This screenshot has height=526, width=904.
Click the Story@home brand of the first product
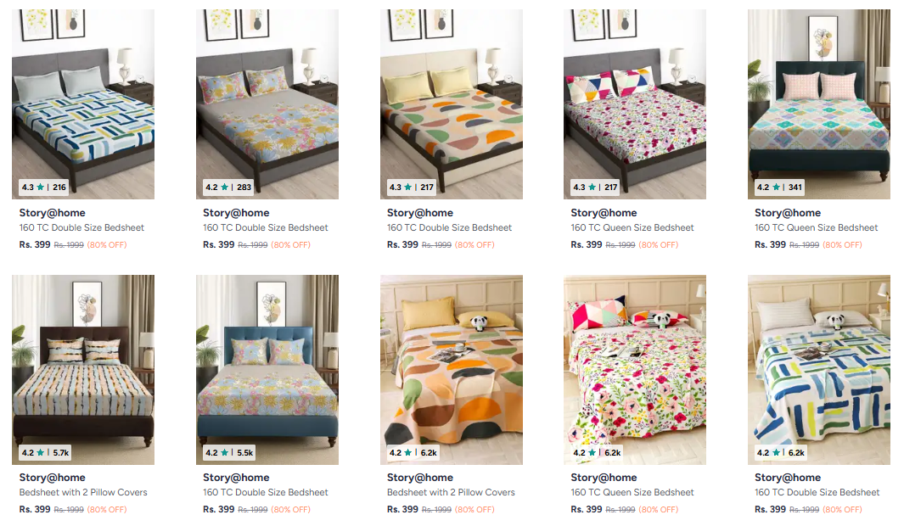(52, 213)
